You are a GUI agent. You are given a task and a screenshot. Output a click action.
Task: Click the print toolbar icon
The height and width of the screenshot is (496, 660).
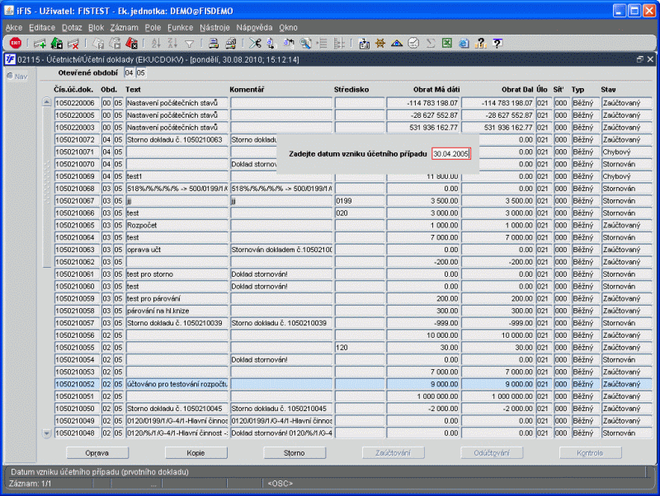point(214,43)
